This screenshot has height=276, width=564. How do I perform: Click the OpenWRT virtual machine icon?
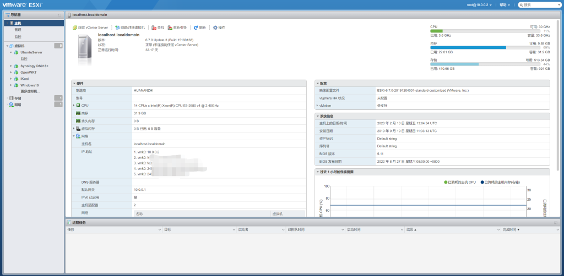tap(16, 73)
